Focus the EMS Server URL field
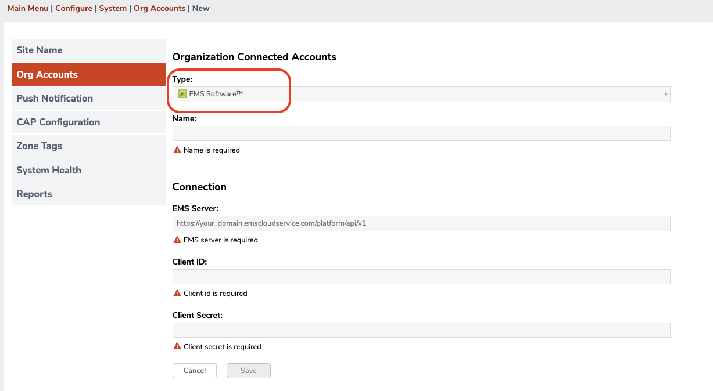The height and width of the screenshot is (391, 713). 421,223
